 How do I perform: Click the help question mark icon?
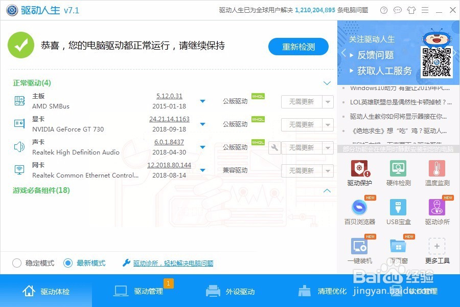383,10
